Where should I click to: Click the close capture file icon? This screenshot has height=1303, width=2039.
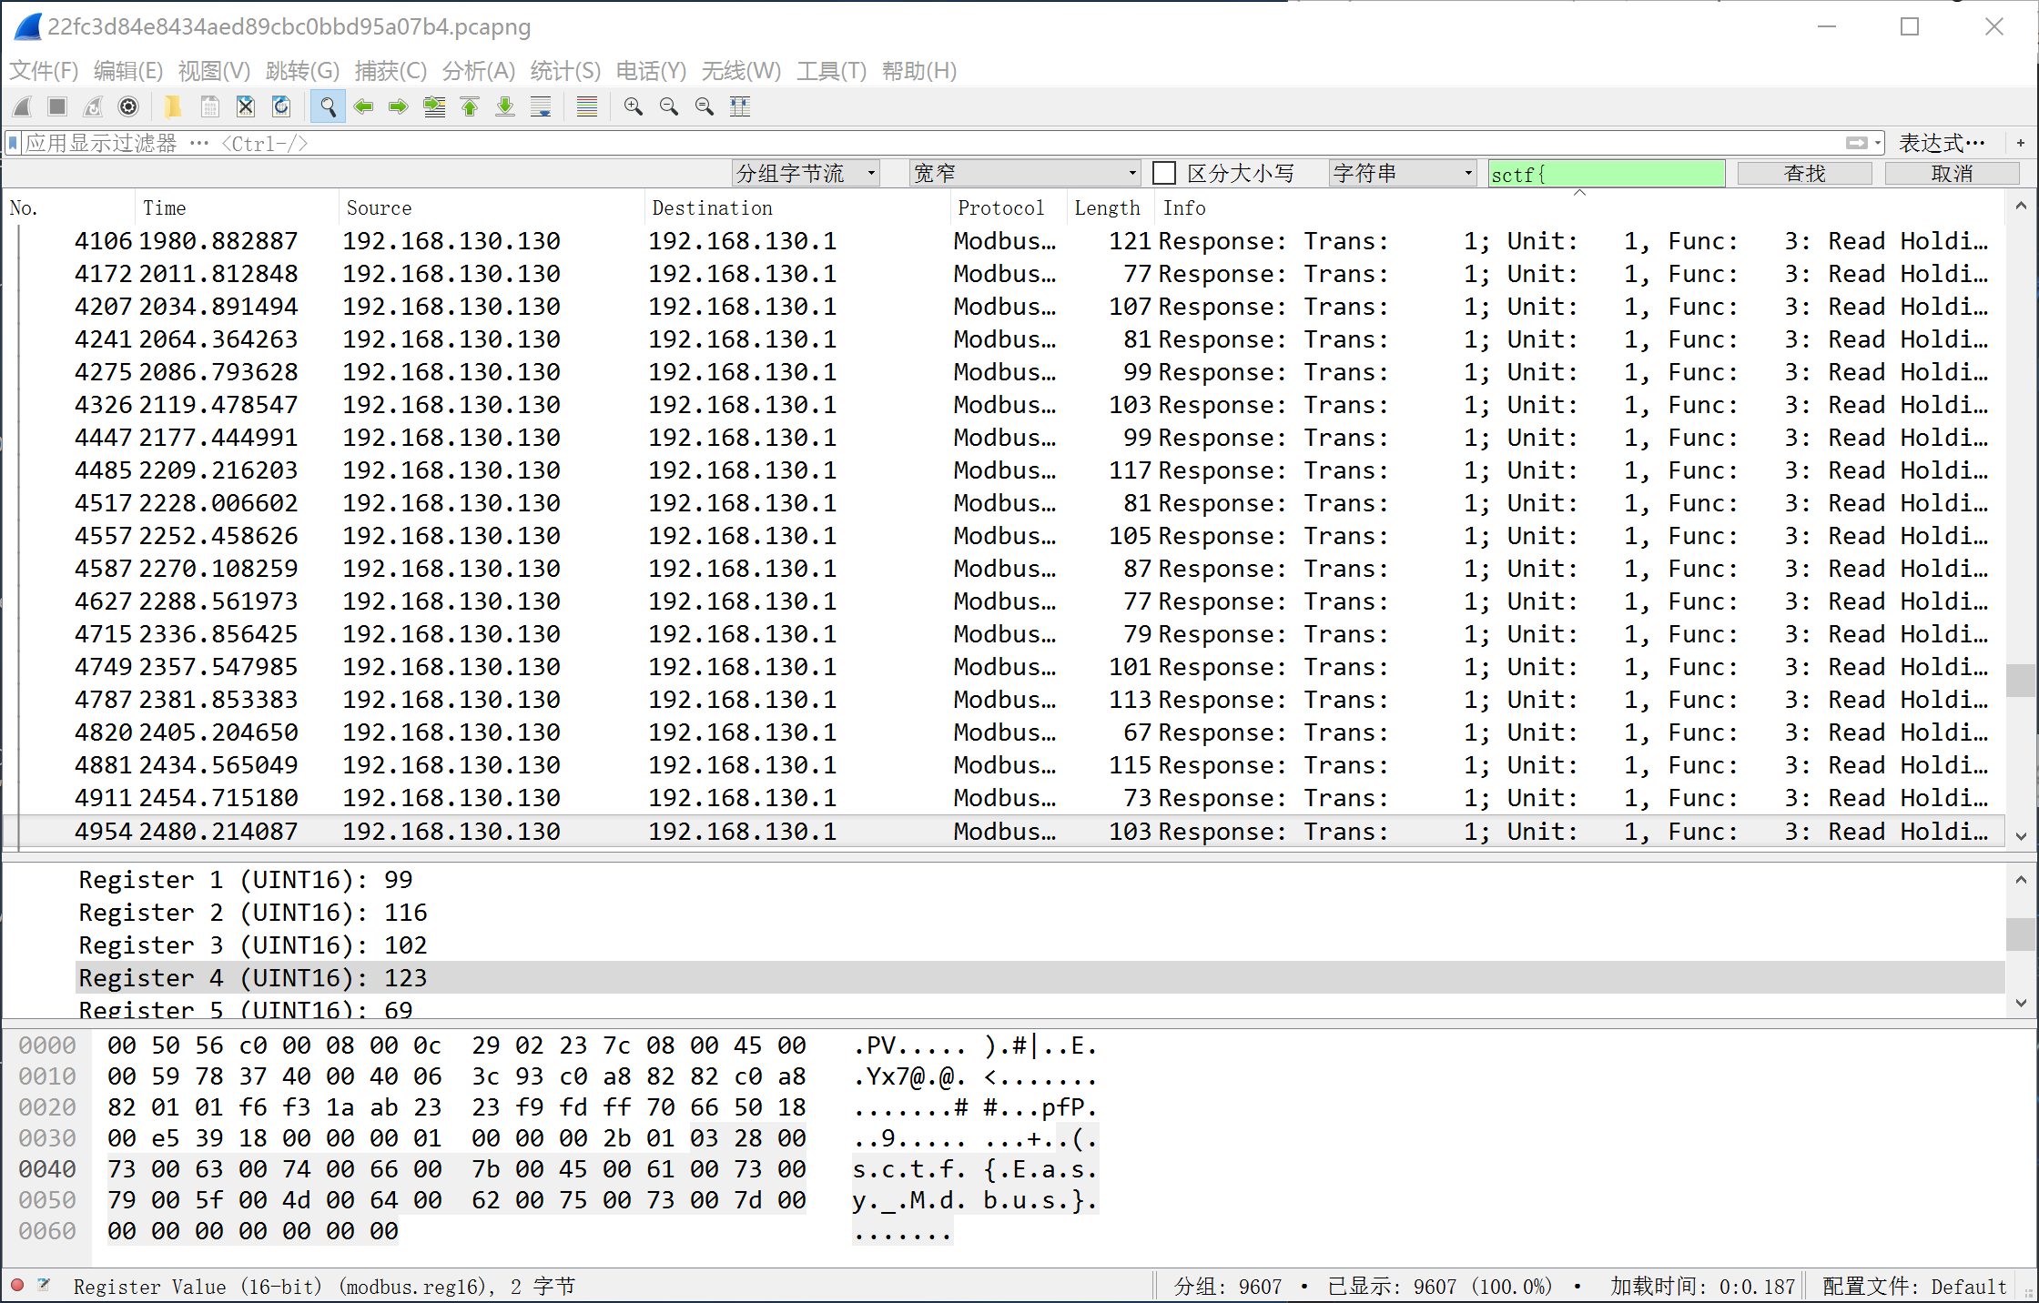[246, 106]
